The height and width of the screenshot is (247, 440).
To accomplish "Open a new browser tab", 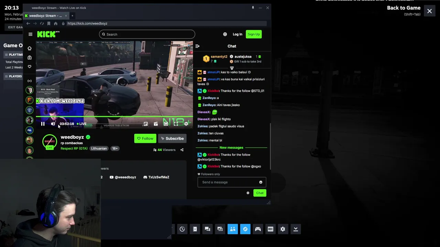I will [x=72, y=16].
